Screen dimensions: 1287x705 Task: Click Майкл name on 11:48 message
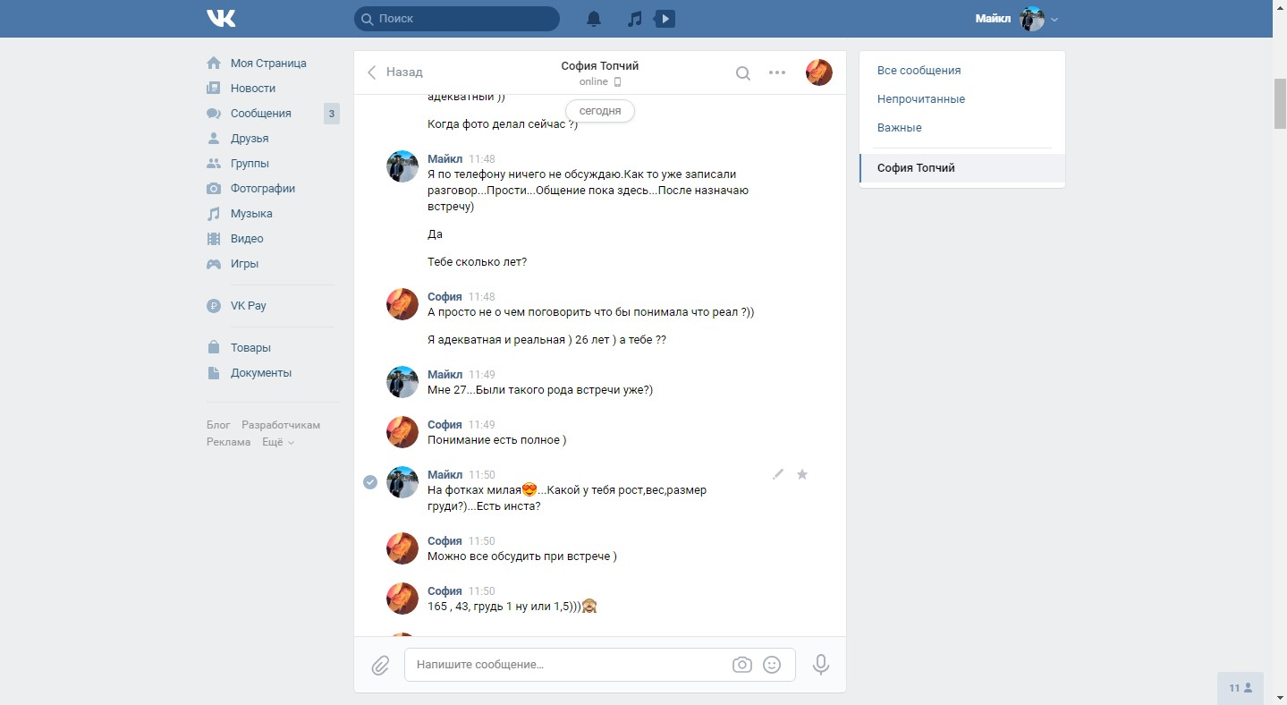point(445,158)
